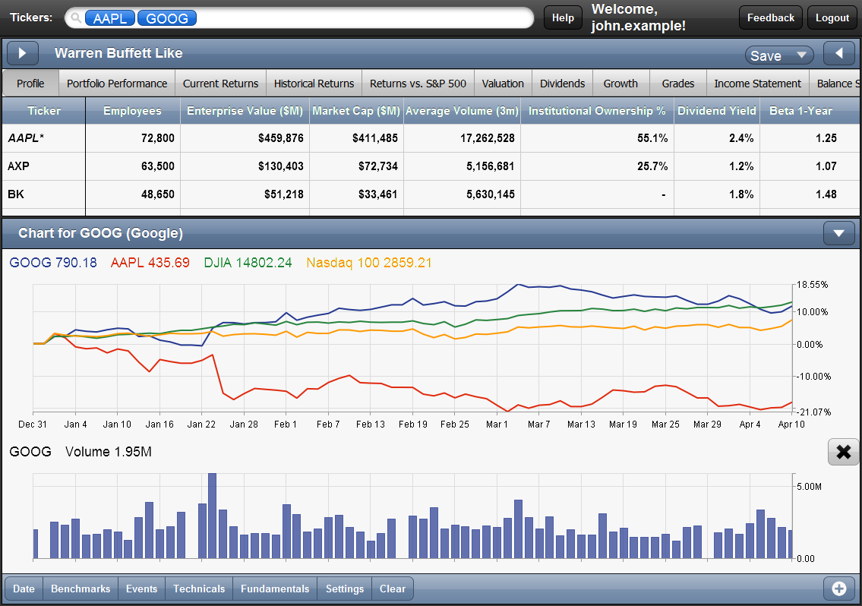862x606 pixels.
Task: Select the AXP ticker row
Action: (19, 166)
